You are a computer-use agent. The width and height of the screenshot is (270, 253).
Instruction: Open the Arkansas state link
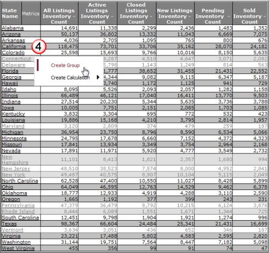point(13,40)
